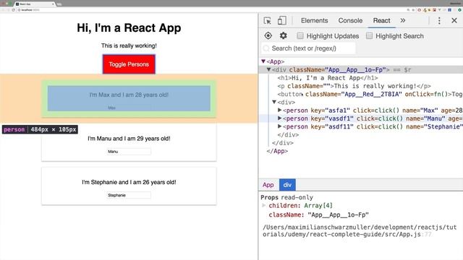Expand the person node with key vasdf1

point(279,118)
